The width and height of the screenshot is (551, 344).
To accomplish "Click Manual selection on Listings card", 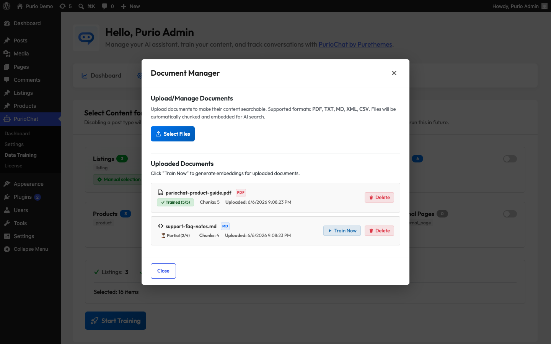I will [x=119, y=179].
